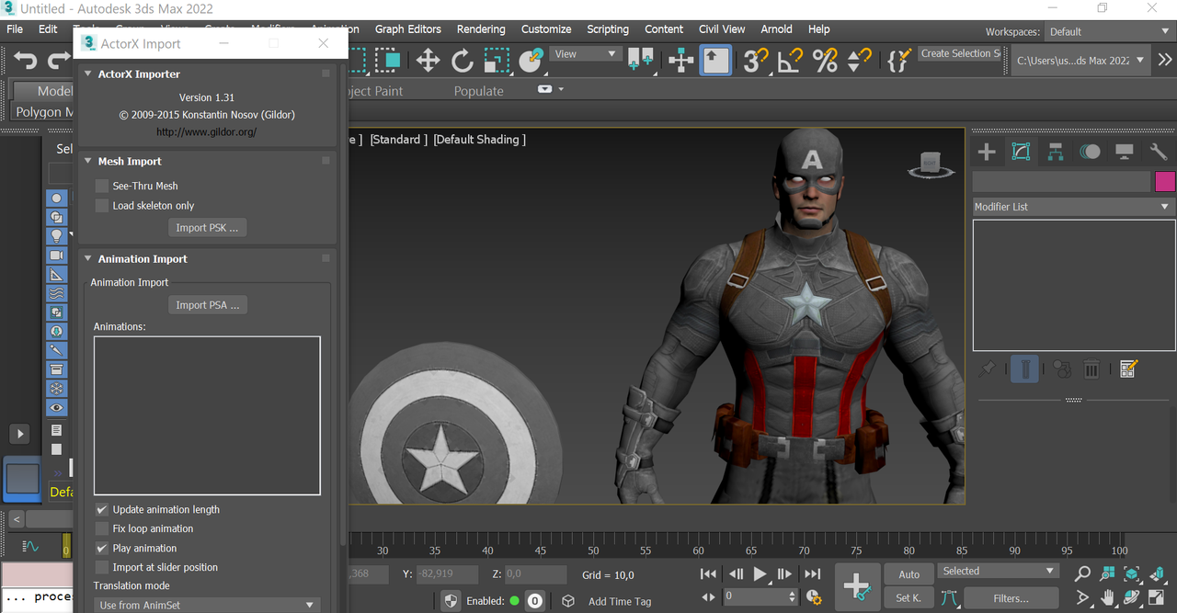Expand main toolbar overflow double-chevron
Image resolution: width=1177 pixels, height=613 pixels.
point(1165,61)
